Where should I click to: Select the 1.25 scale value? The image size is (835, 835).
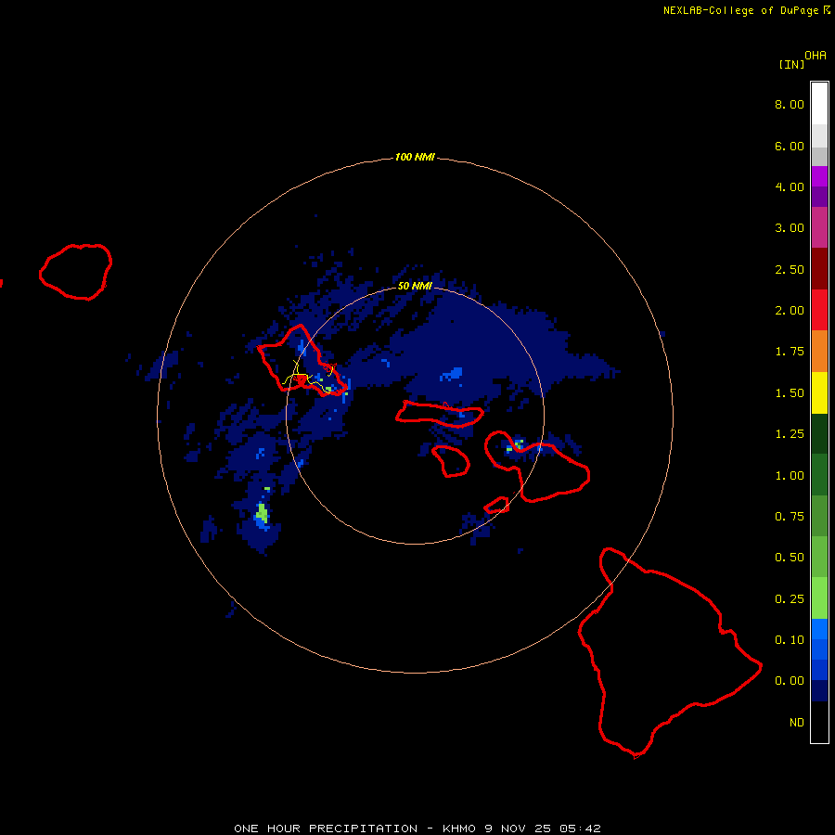click(x=790, y=434)
